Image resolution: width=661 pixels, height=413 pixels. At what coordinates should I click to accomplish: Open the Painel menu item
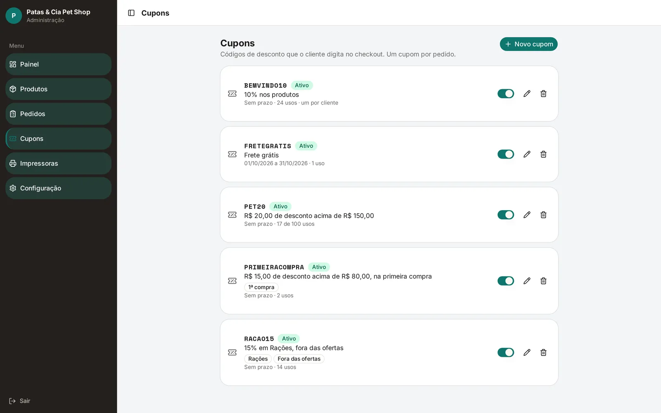pyautogui.click(x=58, y=64)
